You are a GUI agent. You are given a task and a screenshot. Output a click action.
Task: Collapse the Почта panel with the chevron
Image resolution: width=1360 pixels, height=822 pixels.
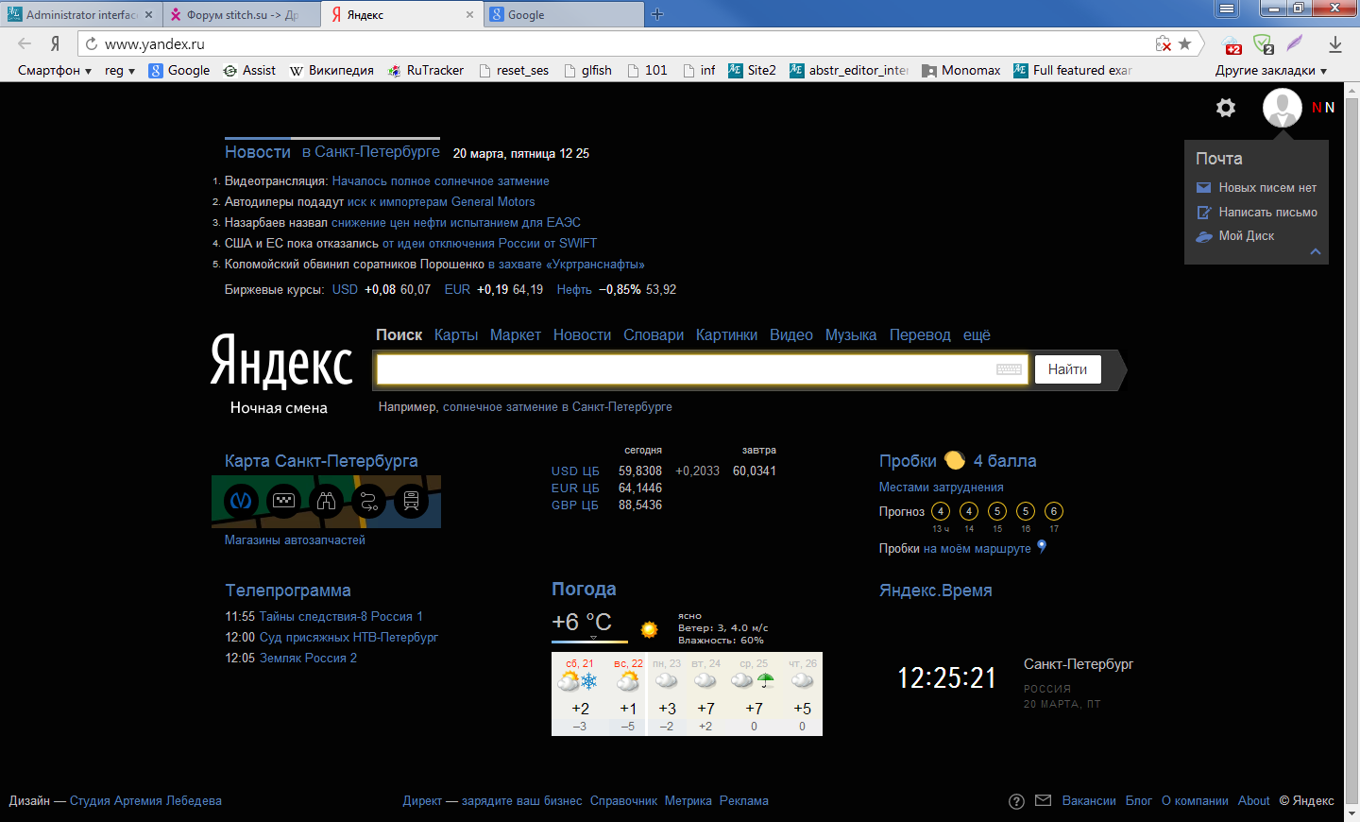point(1315,252)
